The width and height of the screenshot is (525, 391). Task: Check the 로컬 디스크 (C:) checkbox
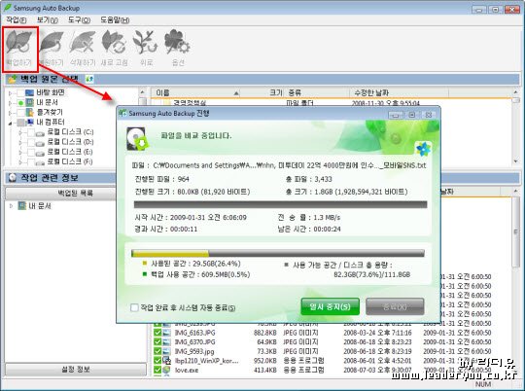tap(31, 132)
